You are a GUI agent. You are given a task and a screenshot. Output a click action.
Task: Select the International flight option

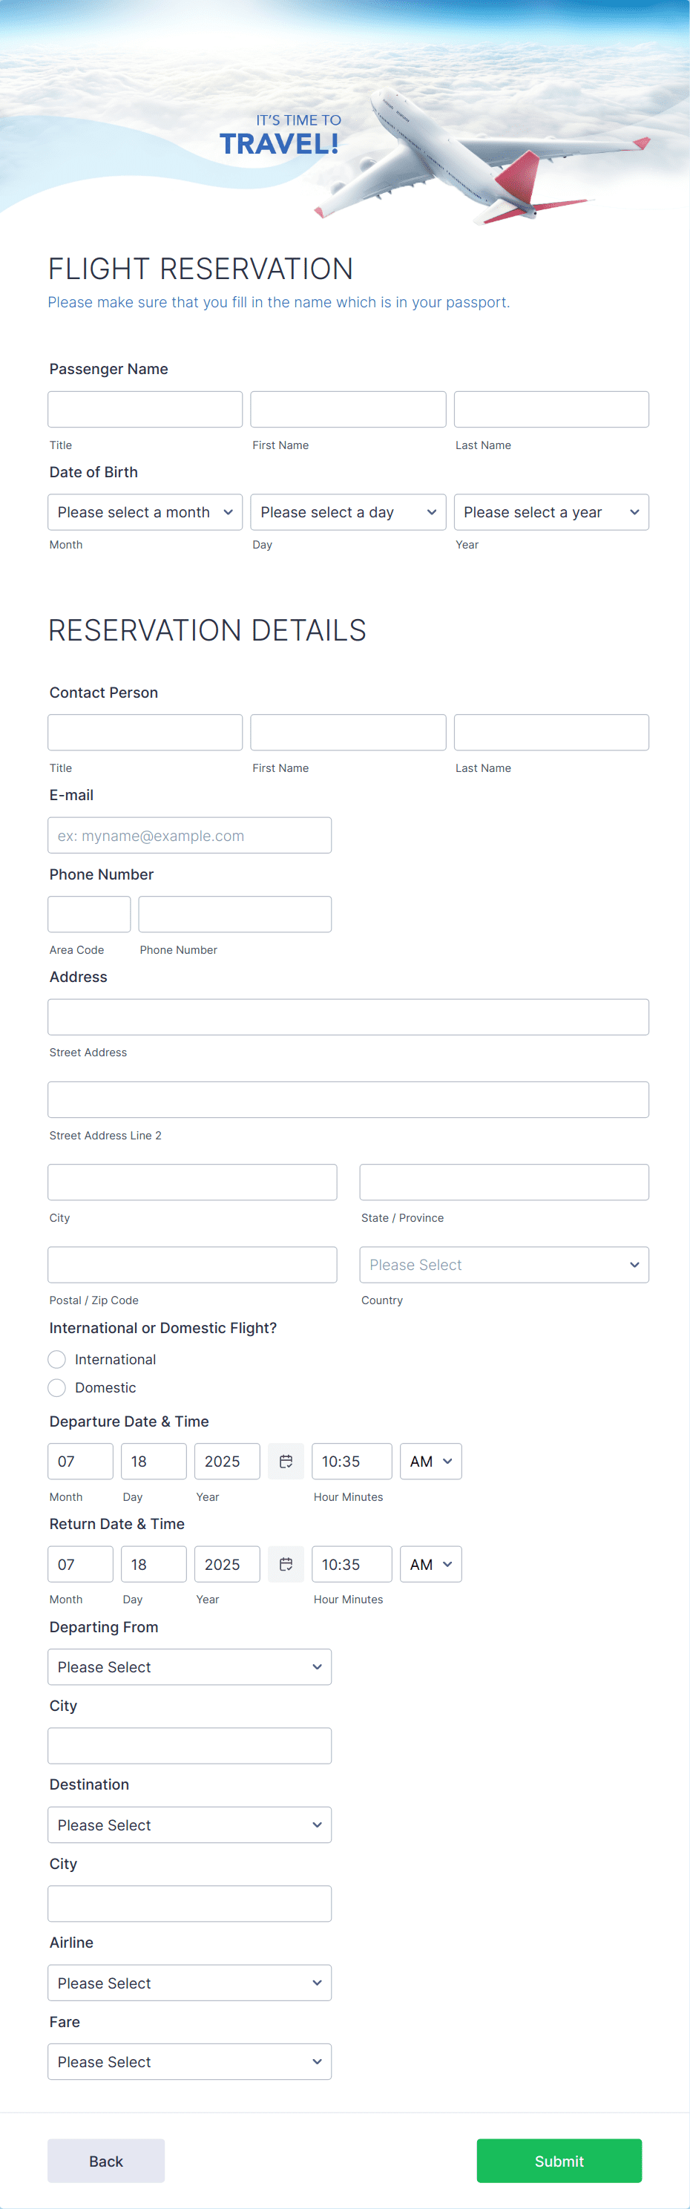pos(56,1359)
